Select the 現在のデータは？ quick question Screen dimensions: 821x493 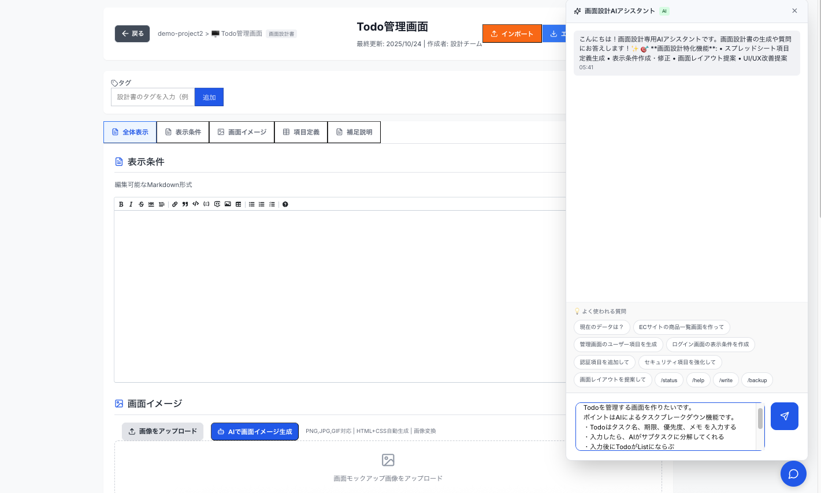601,327
